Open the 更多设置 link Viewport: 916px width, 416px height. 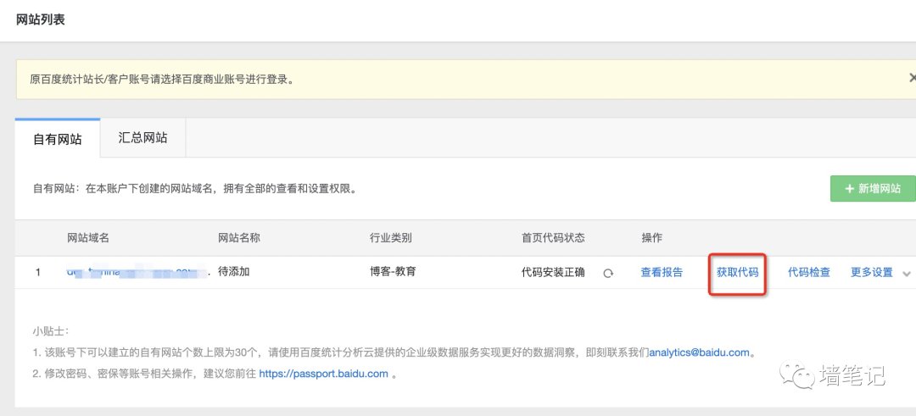pyautogui.click(x=871, y=273)
